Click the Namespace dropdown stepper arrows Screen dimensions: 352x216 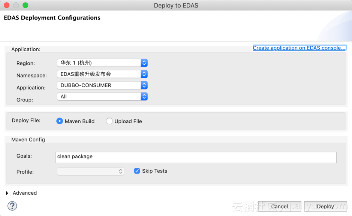144,74
